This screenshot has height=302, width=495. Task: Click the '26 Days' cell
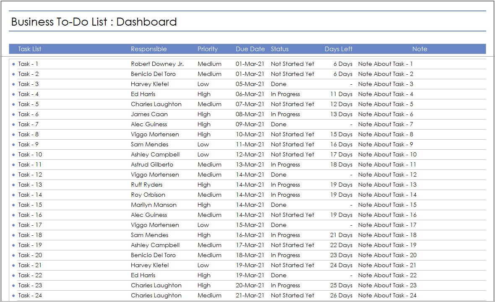[341, 296]
